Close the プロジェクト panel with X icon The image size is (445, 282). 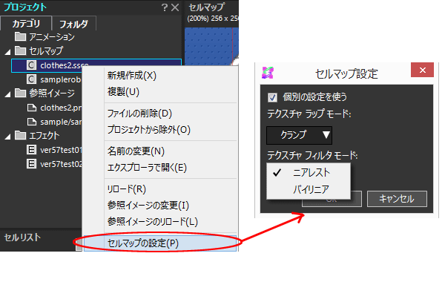click(x=175, y=7)
